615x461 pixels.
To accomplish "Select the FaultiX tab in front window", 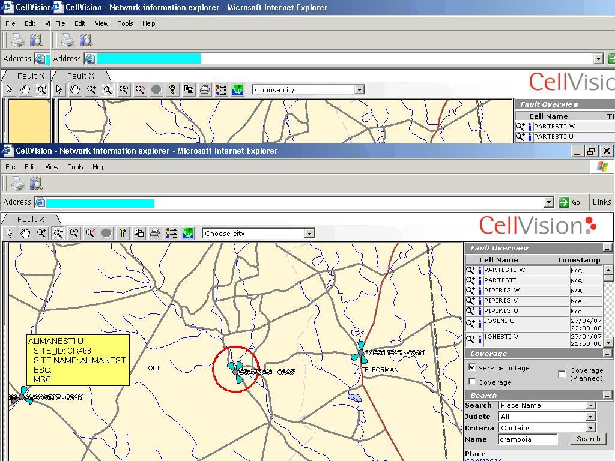I will (x=31, y=219).
